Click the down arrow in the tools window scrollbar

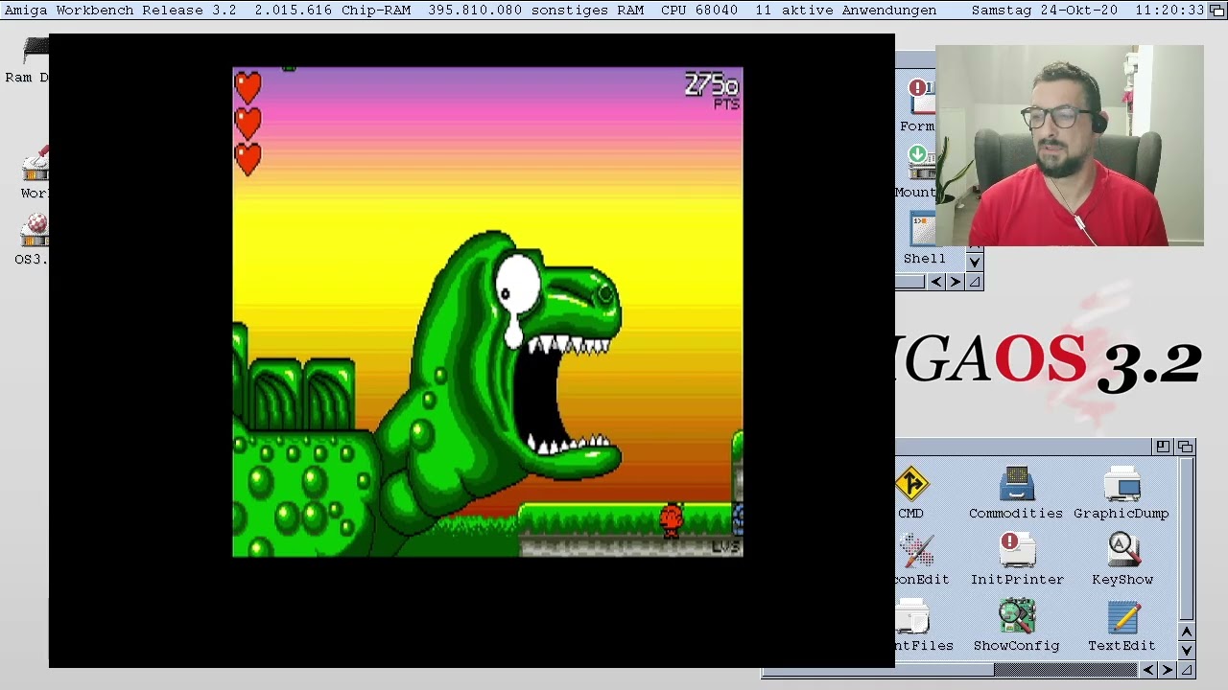pyautogui.click(x=1187, y=650)
